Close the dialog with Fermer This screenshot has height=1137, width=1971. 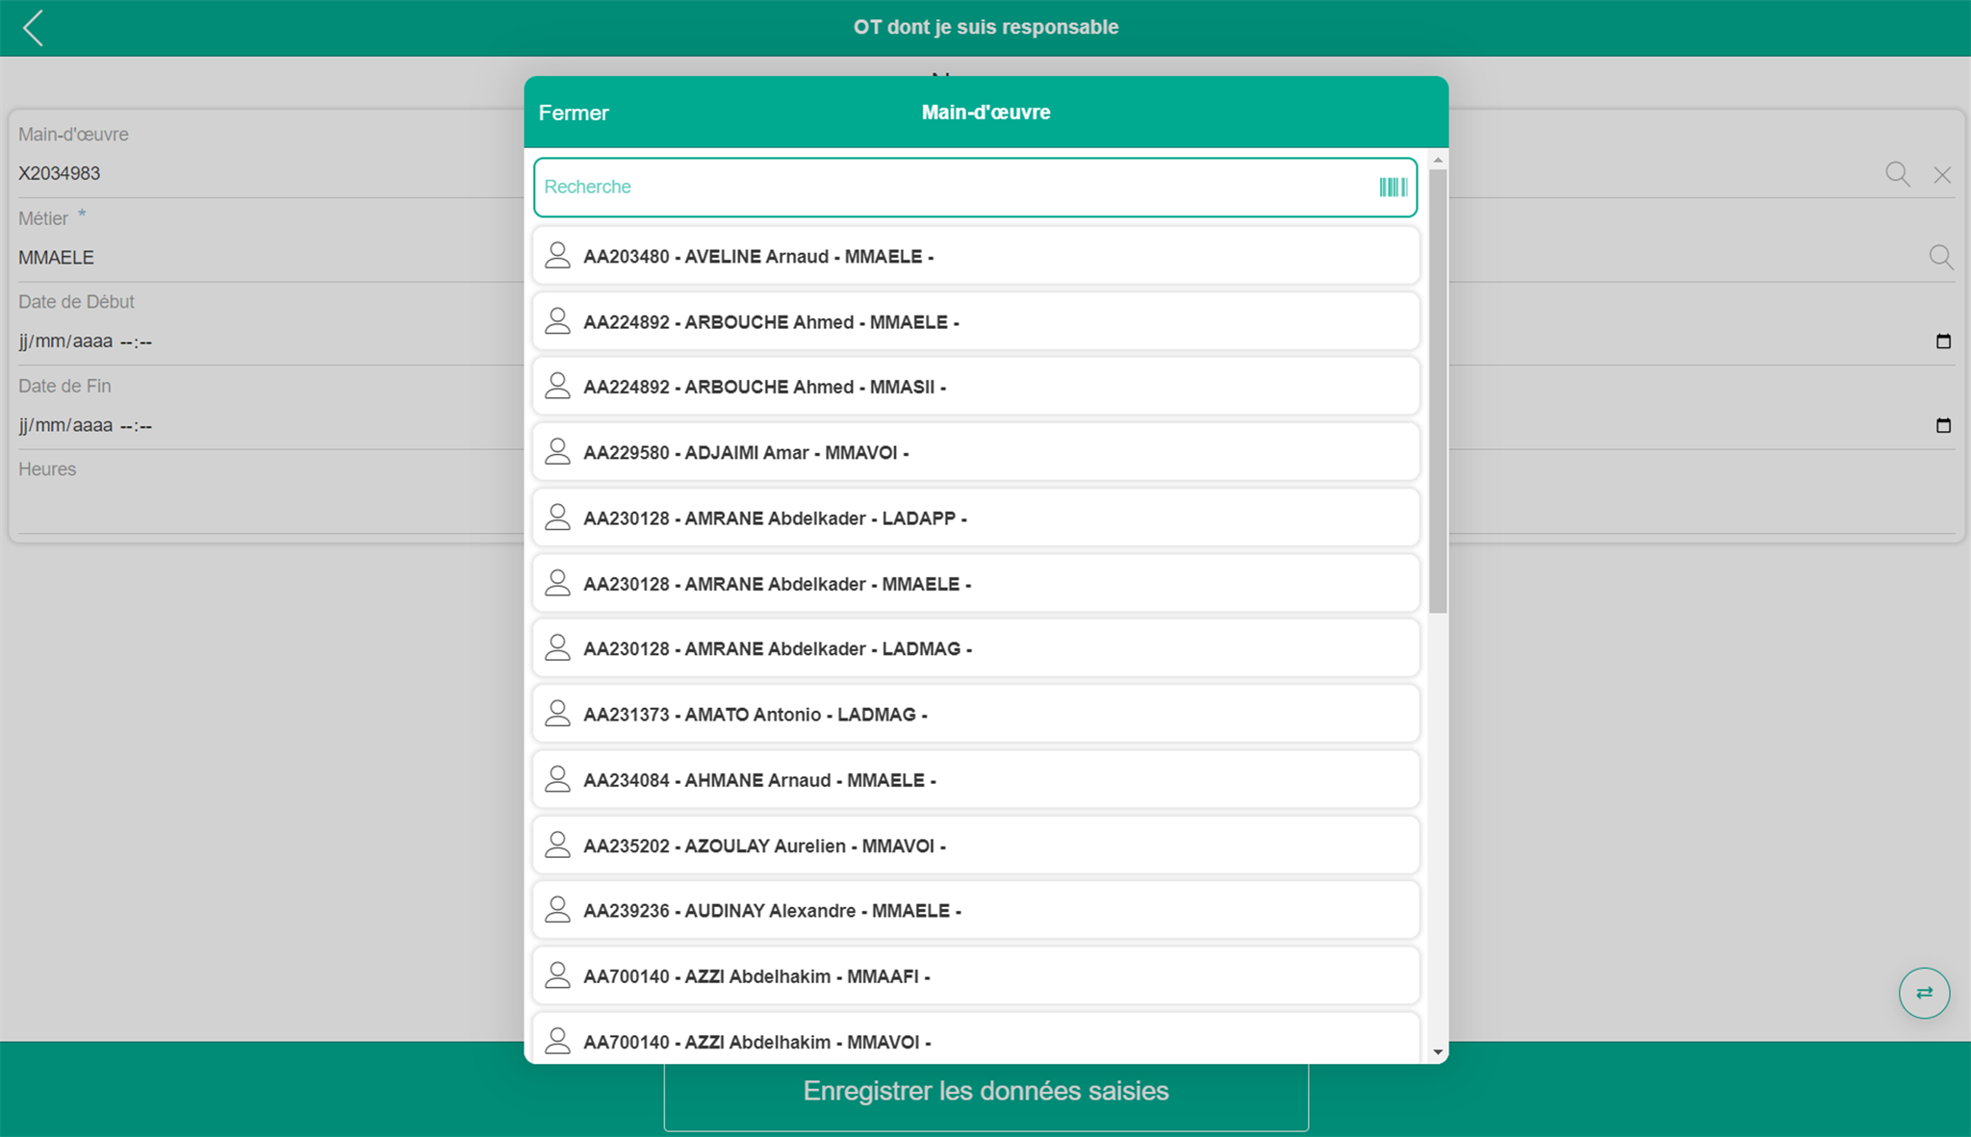pyautogui.click(x=574, y=113)
